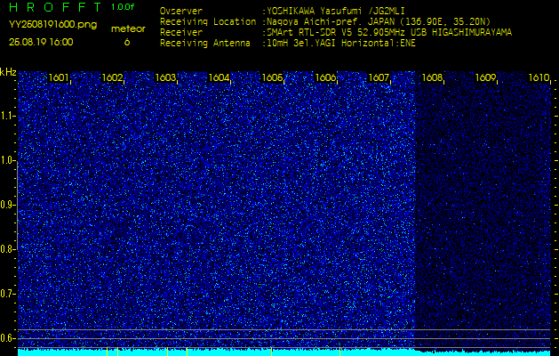Click the 'Receiving Location' label
This screenshot has height=356, width=559.
[x=208, y=21]
